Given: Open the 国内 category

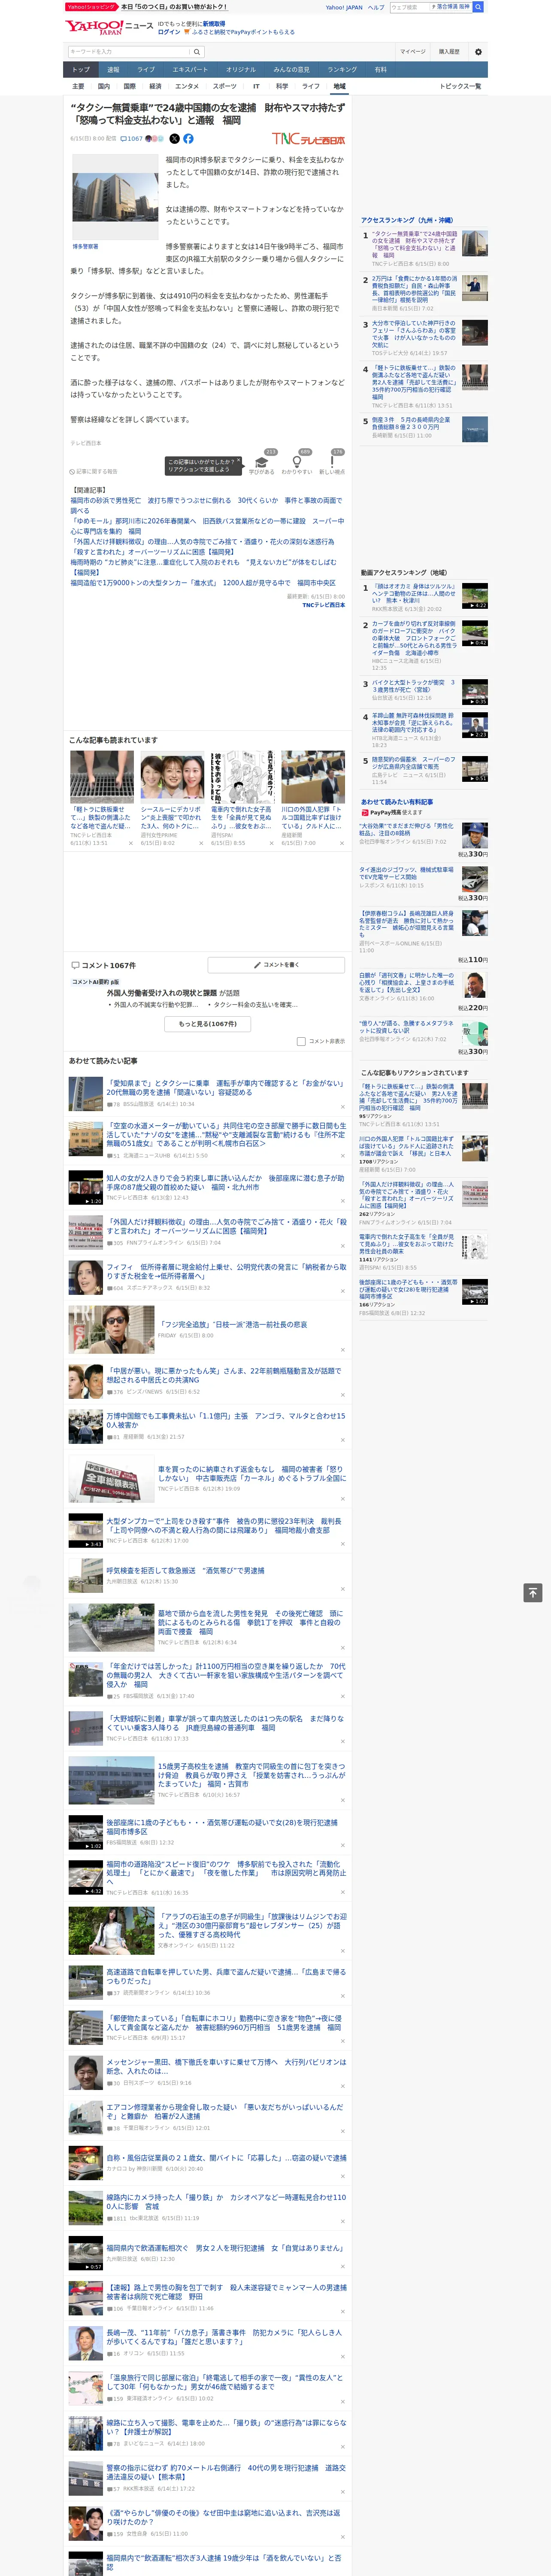Looking at the screenshot, I should (x=103, y=86).
